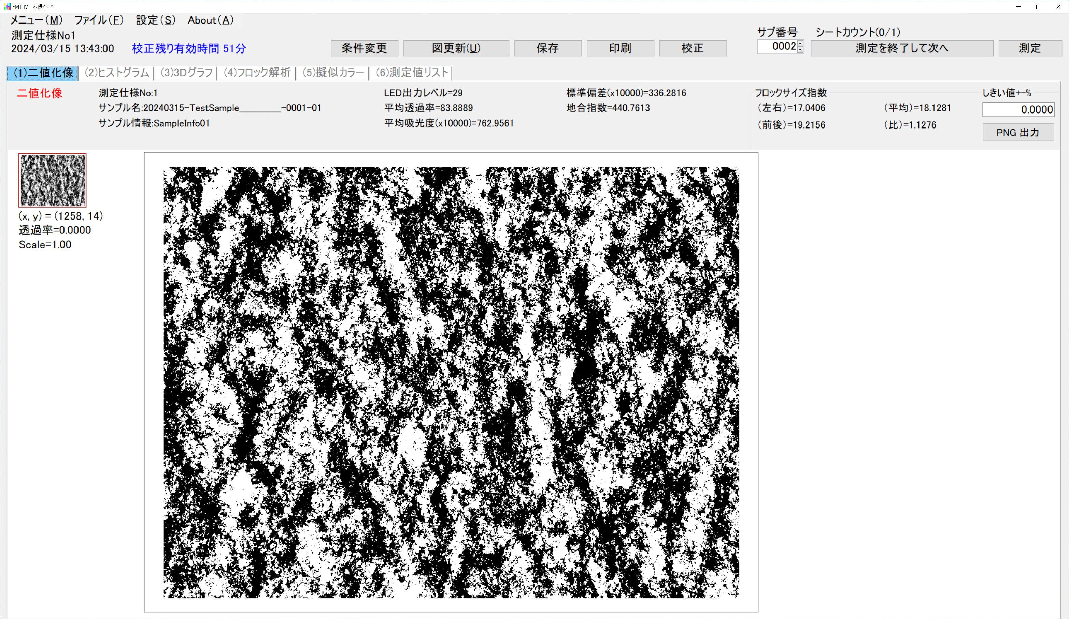The width and height of the screenshot is (1069, 619).
Task: Start measurement with the 測定 button
Action: point(1030,48)
